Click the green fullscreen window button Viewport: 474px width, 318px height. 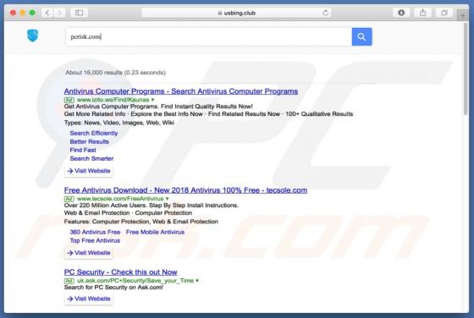32,13
